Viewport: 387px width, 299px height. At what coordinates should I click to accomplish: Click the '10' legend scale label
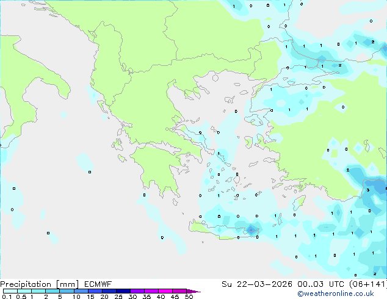[76, 297]
